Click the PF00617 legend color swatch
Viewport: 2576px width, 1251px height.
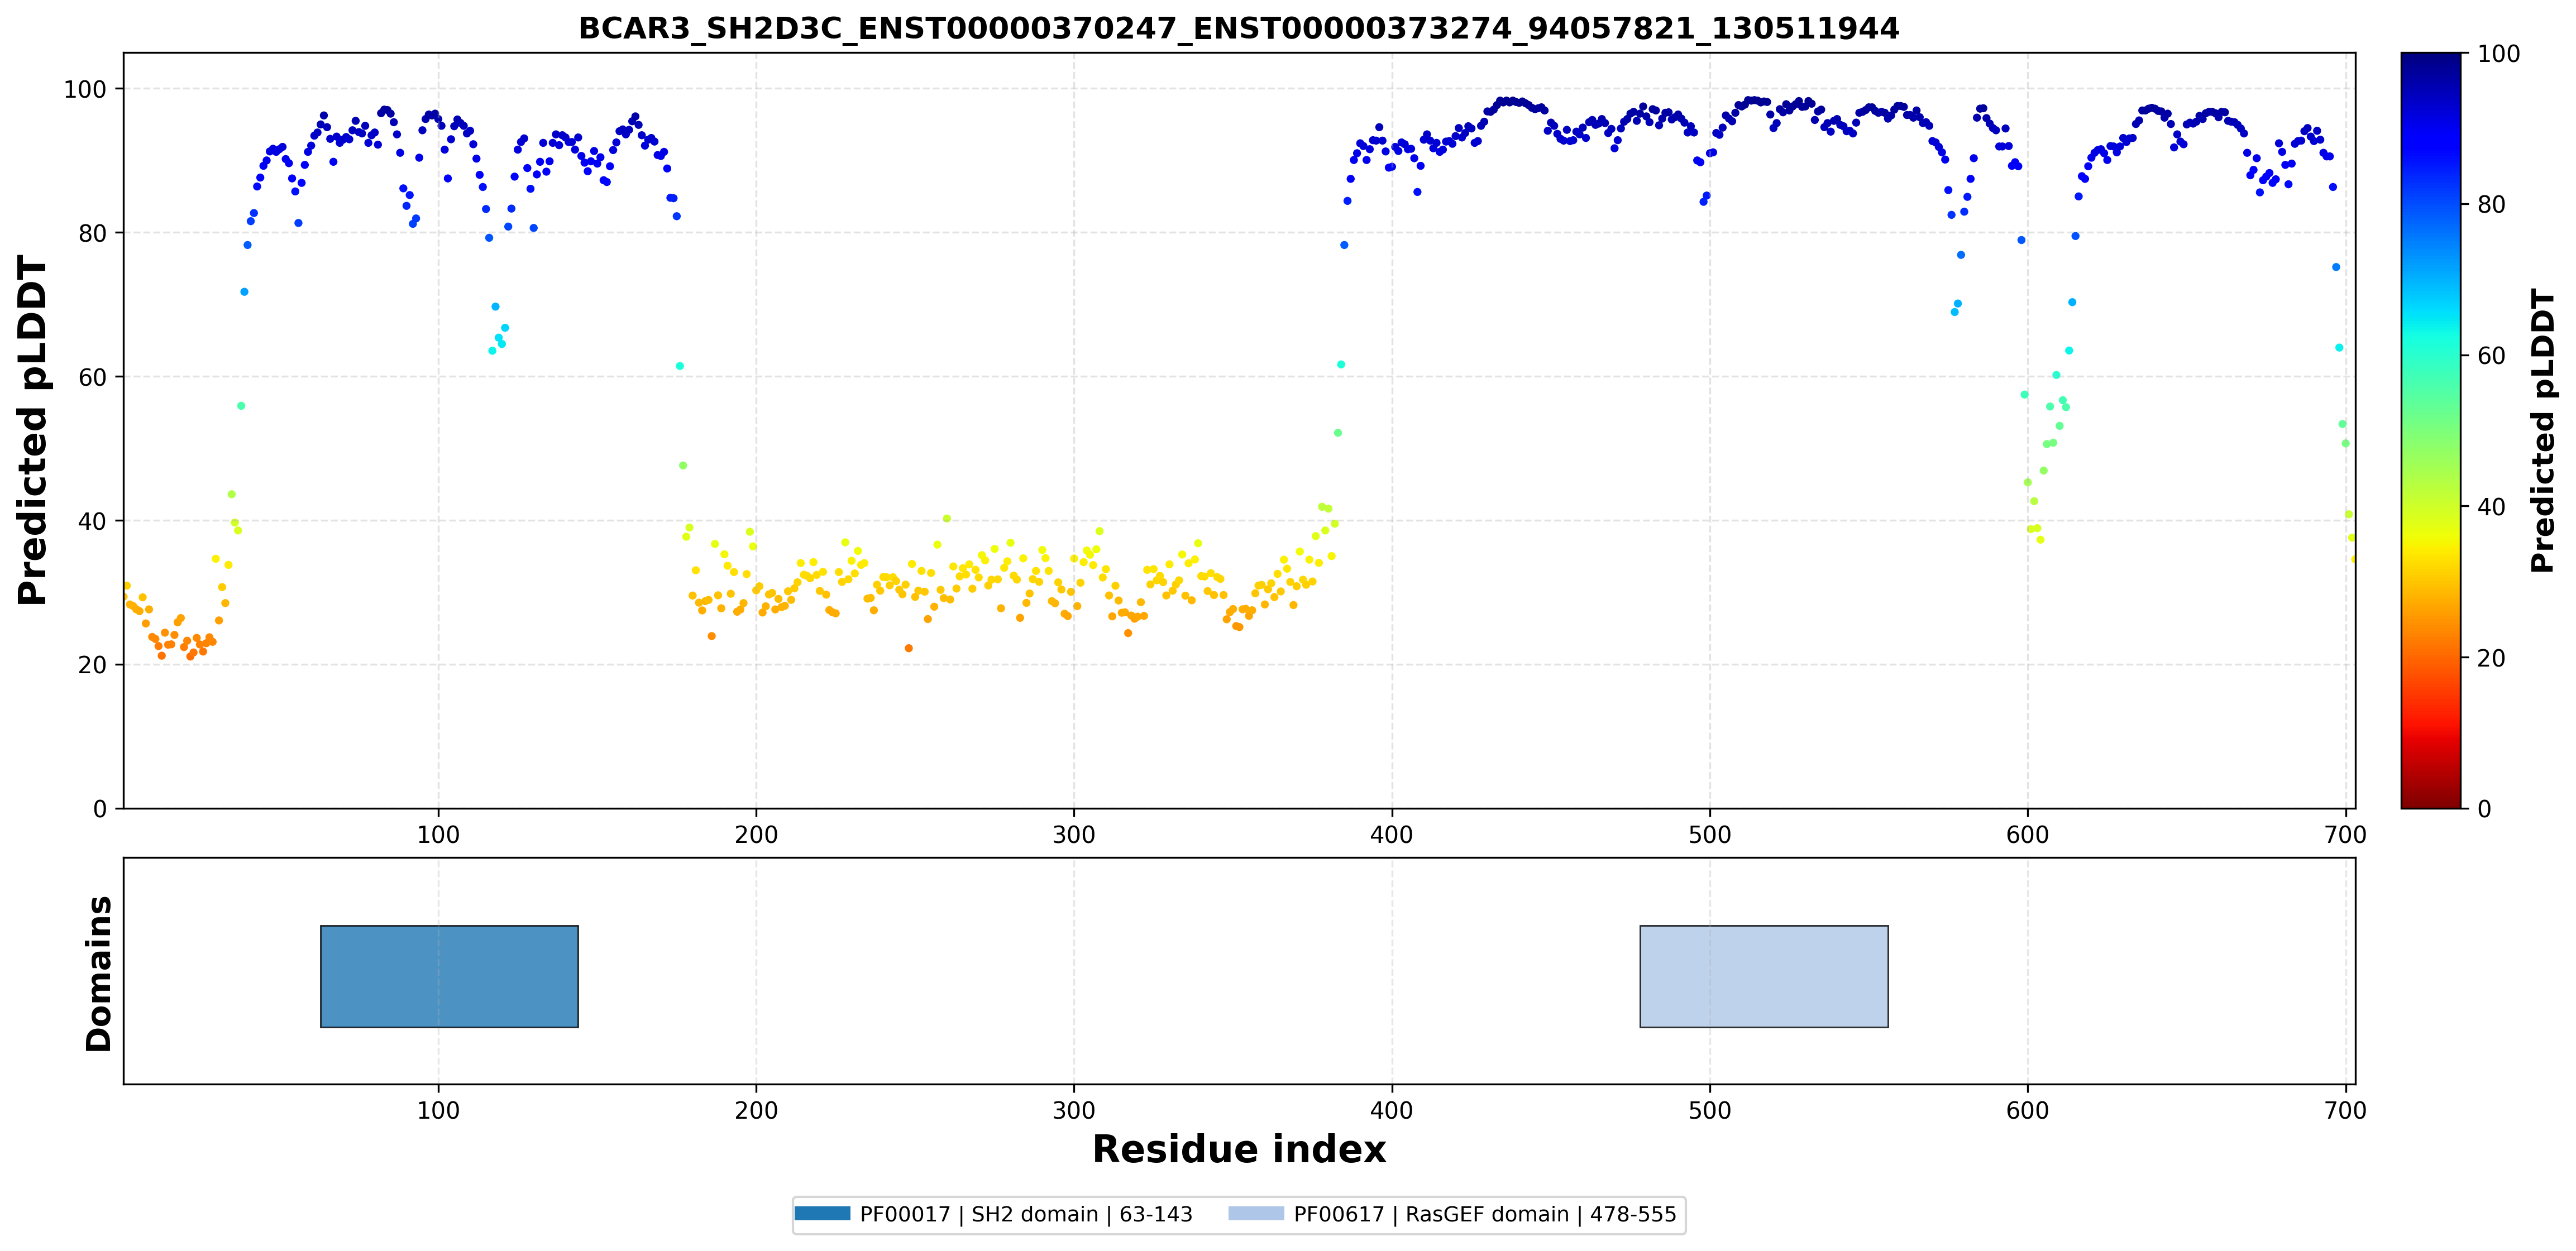click(x=1256, y=1213)
